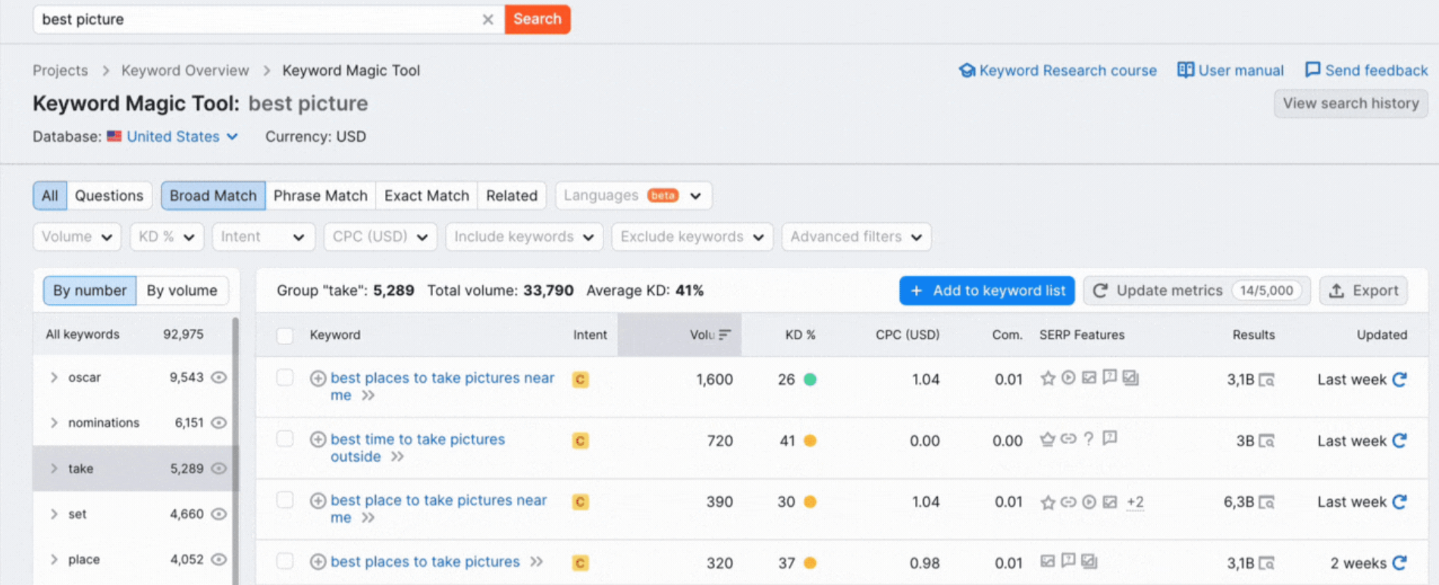Switch to Exact Match tab

(x=427, y=196)
